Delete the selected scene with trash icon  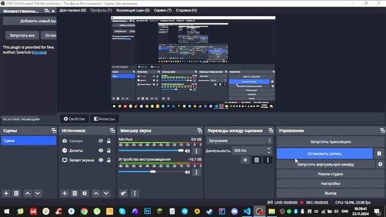pos(16,193)
